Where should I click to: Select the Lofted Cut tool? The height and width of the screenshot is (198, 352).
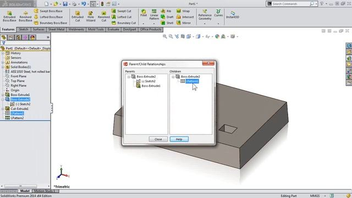click(122, 17)
